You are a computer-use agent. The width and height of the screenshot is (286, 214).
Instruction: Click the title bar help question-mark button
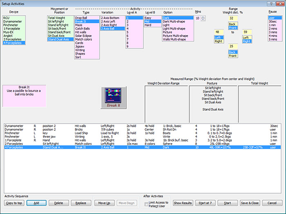(271, 3)
